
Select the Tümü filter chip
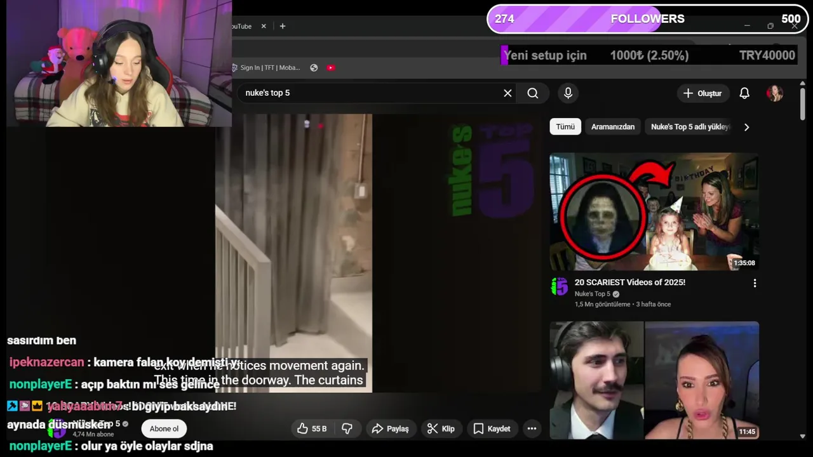pyautogui.click(x=565, y=127)
